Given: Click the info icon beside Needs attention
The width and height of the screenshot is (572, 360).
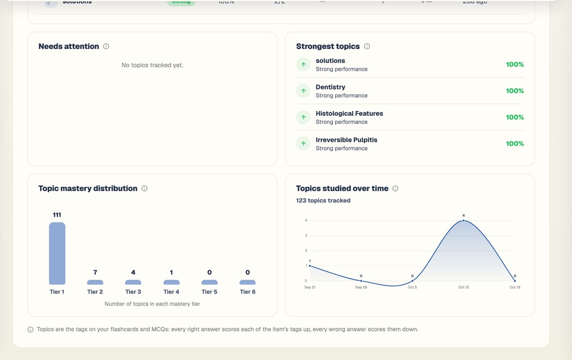Looking at the screenshot, I should tap(106, 47).
